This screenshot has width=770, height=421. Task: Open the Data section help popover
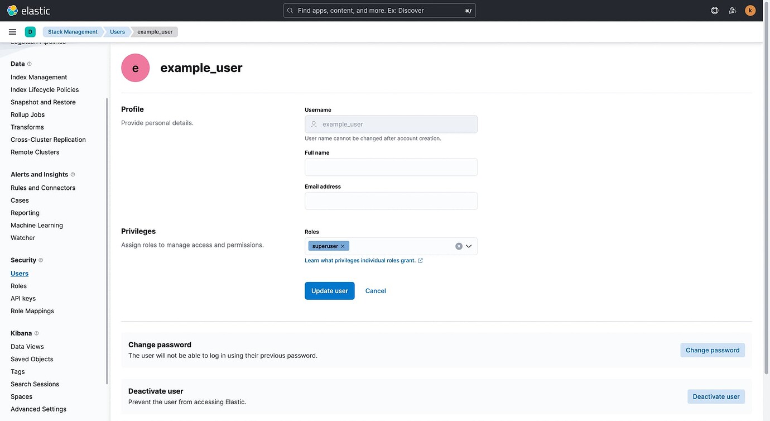[28, 64]
